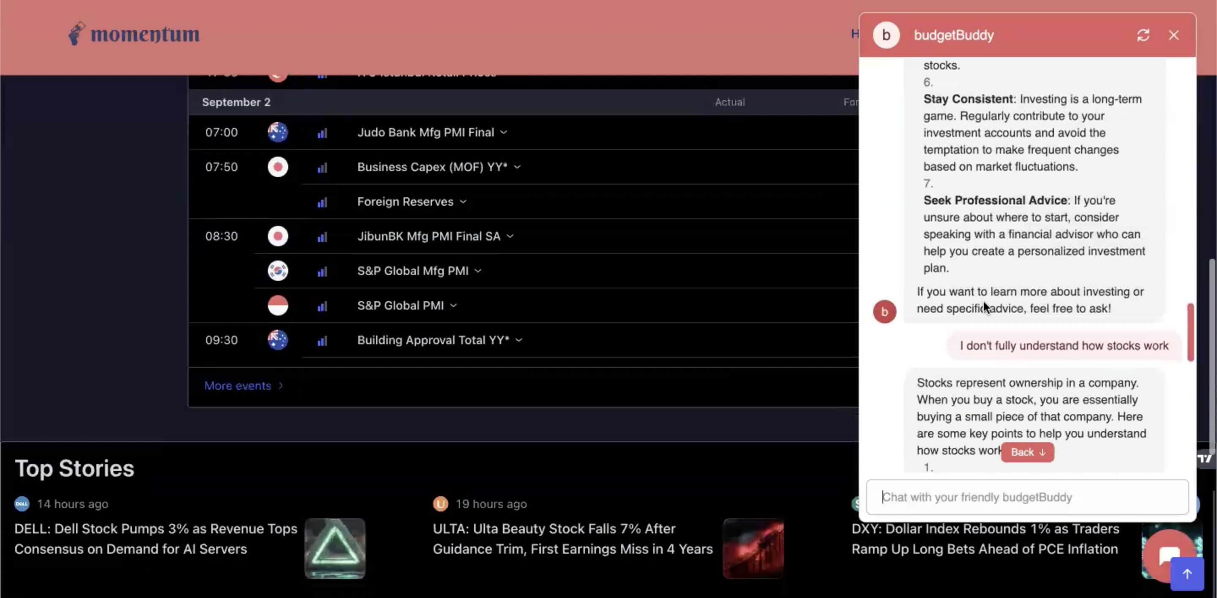Click the Indonesia flag for S&P Global PMI

278,305
